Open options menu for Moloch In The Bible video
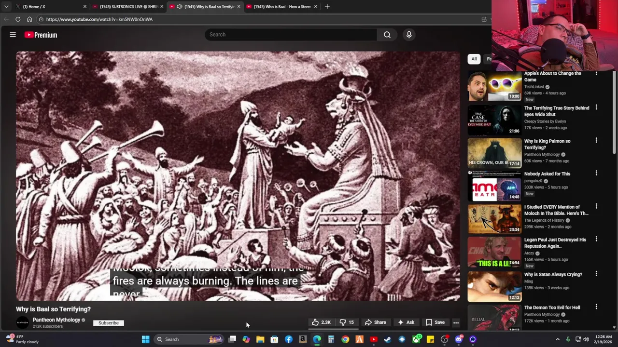The width and height of the screenshot is (618, 347). point(596,206)
